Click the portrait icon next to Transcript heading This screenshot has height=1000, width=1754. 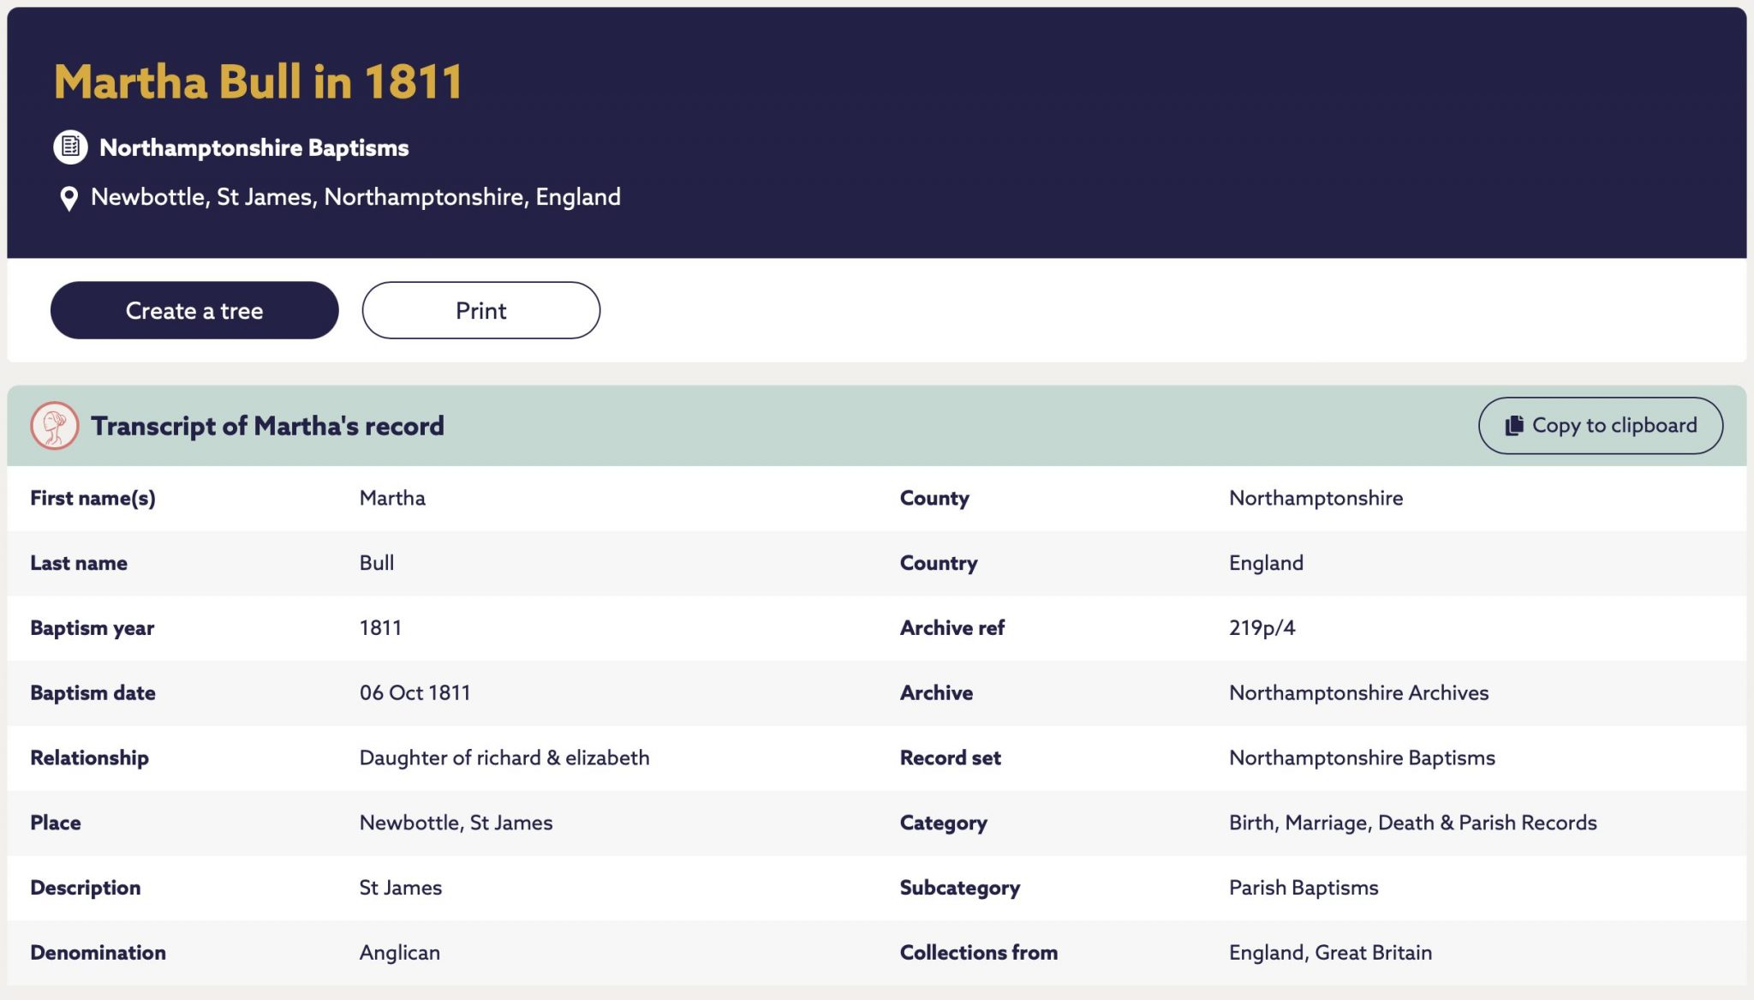pos(55,426)
